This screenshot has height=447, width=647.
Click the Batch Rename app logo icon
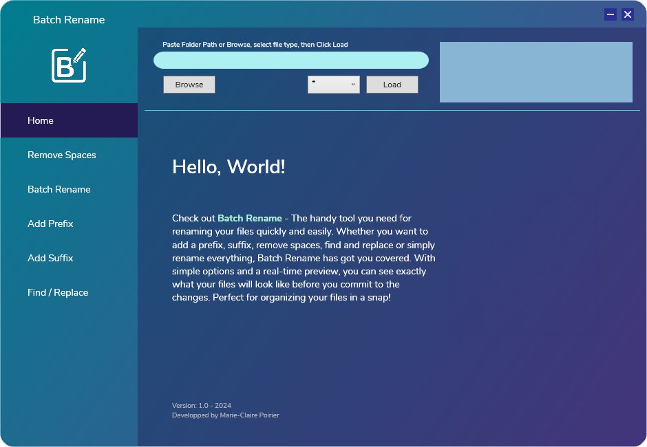[69, 65]
